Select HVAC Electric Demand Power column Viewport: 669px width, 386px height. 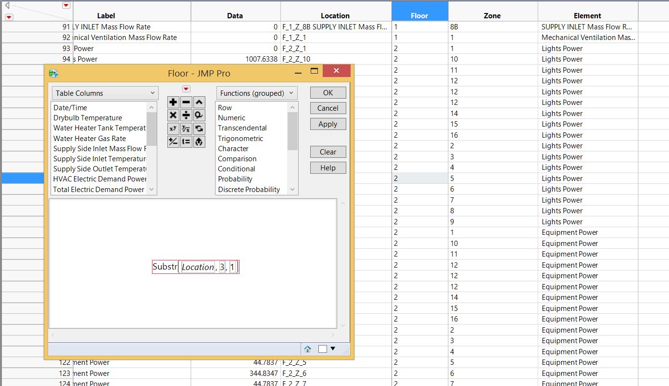[x=99, y=179]
